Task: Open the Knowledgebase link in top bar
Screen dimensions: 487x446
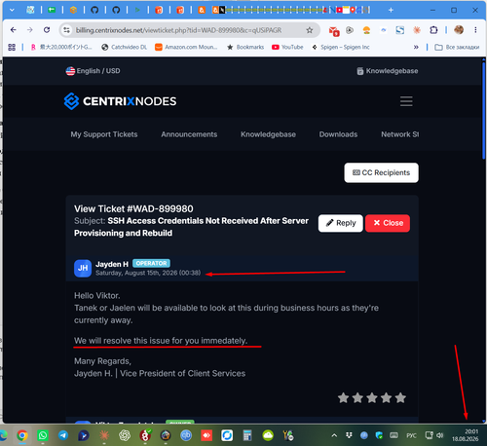Action: [x=388, y=71]
